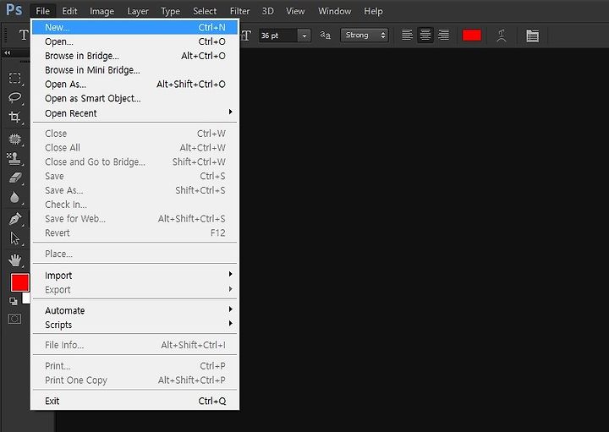Open the Edit menu
609x432 pixels.
pos(69,11)
